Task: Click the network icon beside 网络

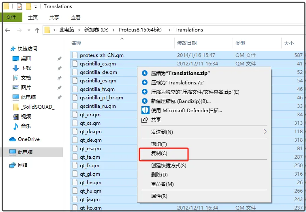Action: point(13,165)
